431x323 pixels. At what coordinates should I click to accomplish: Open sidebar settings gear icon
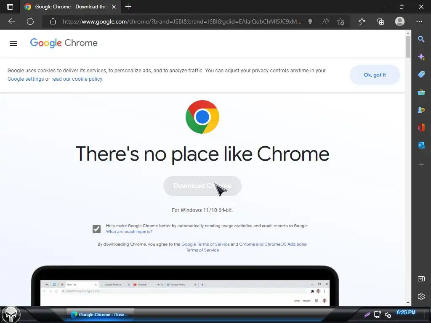[421, 297]
